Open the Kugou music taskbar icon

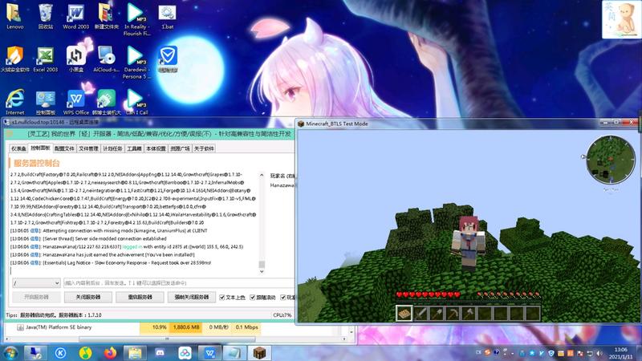60,352
